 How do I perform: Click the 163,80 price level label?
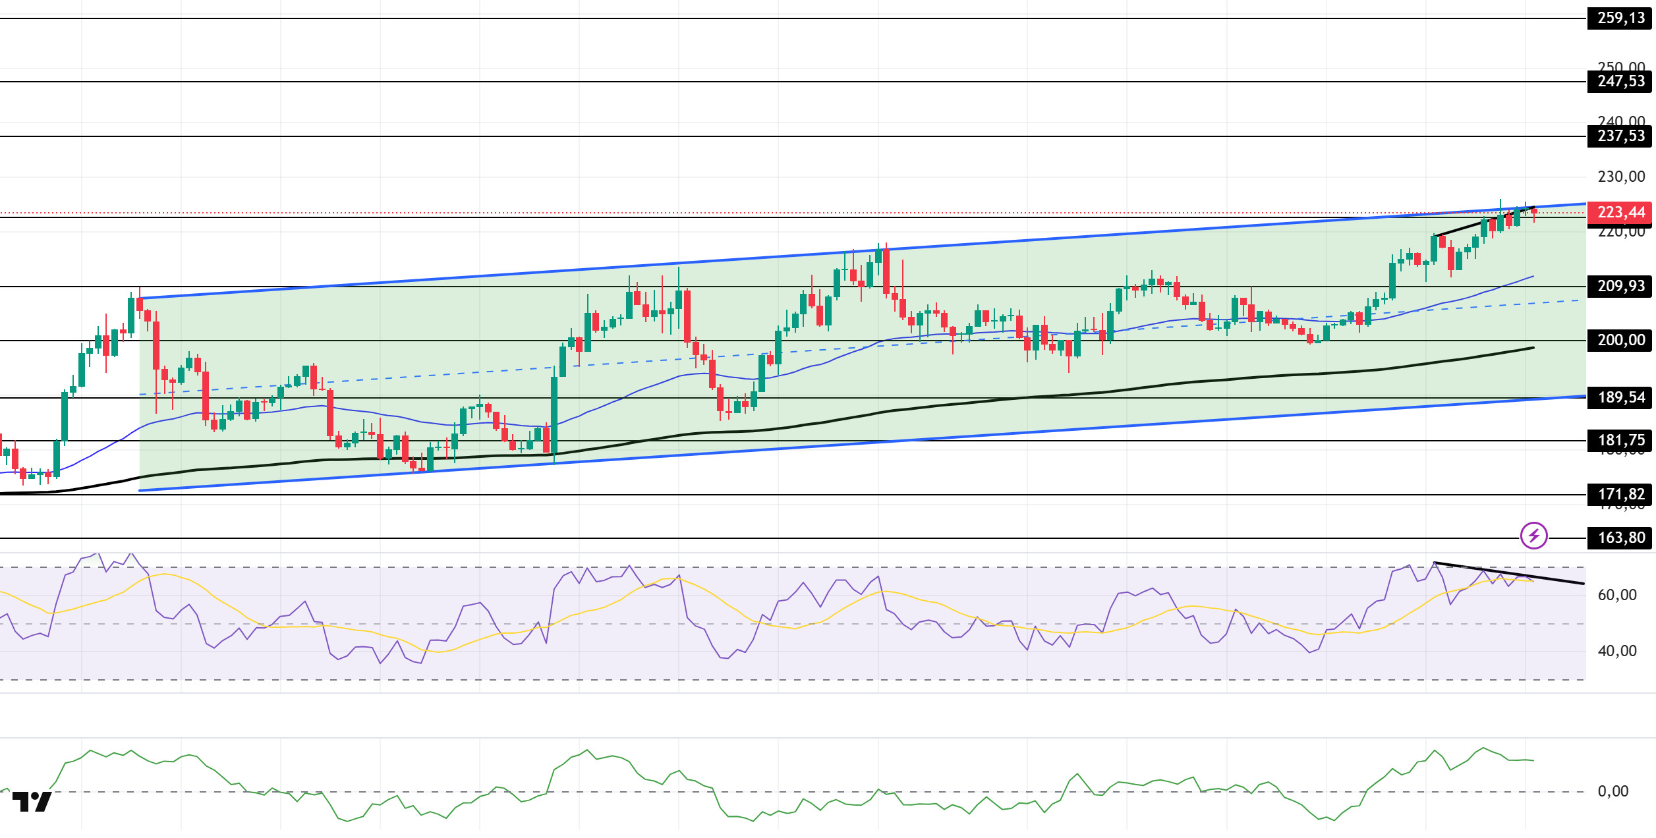[x=1620, y=538]
